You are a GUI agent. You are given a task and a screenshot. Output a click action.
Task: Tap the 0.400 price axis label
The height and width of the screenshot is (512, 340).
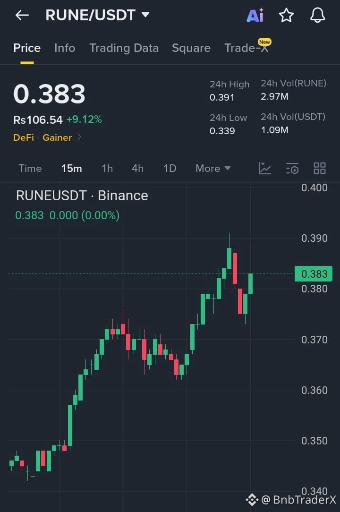pos(314,188)
